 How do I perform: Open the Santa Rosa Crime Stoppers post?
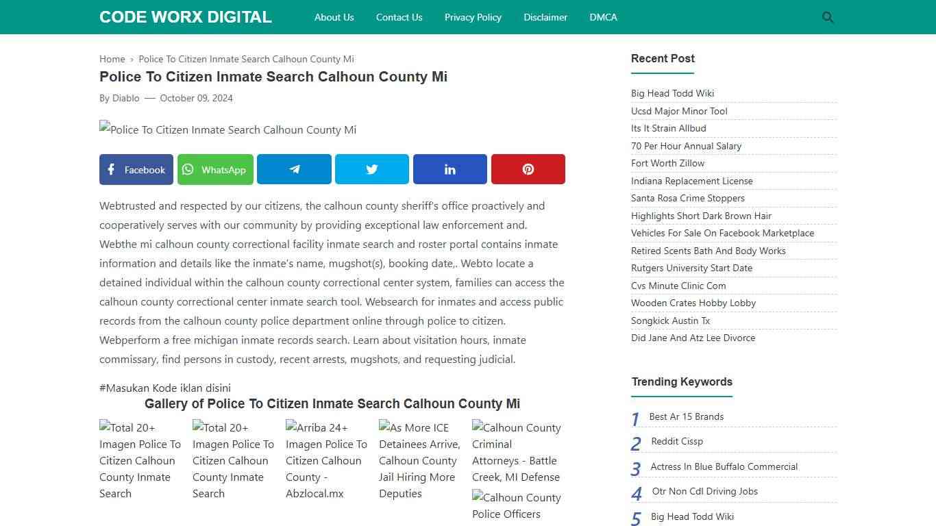pyautogui.click(x=688, y=198)
